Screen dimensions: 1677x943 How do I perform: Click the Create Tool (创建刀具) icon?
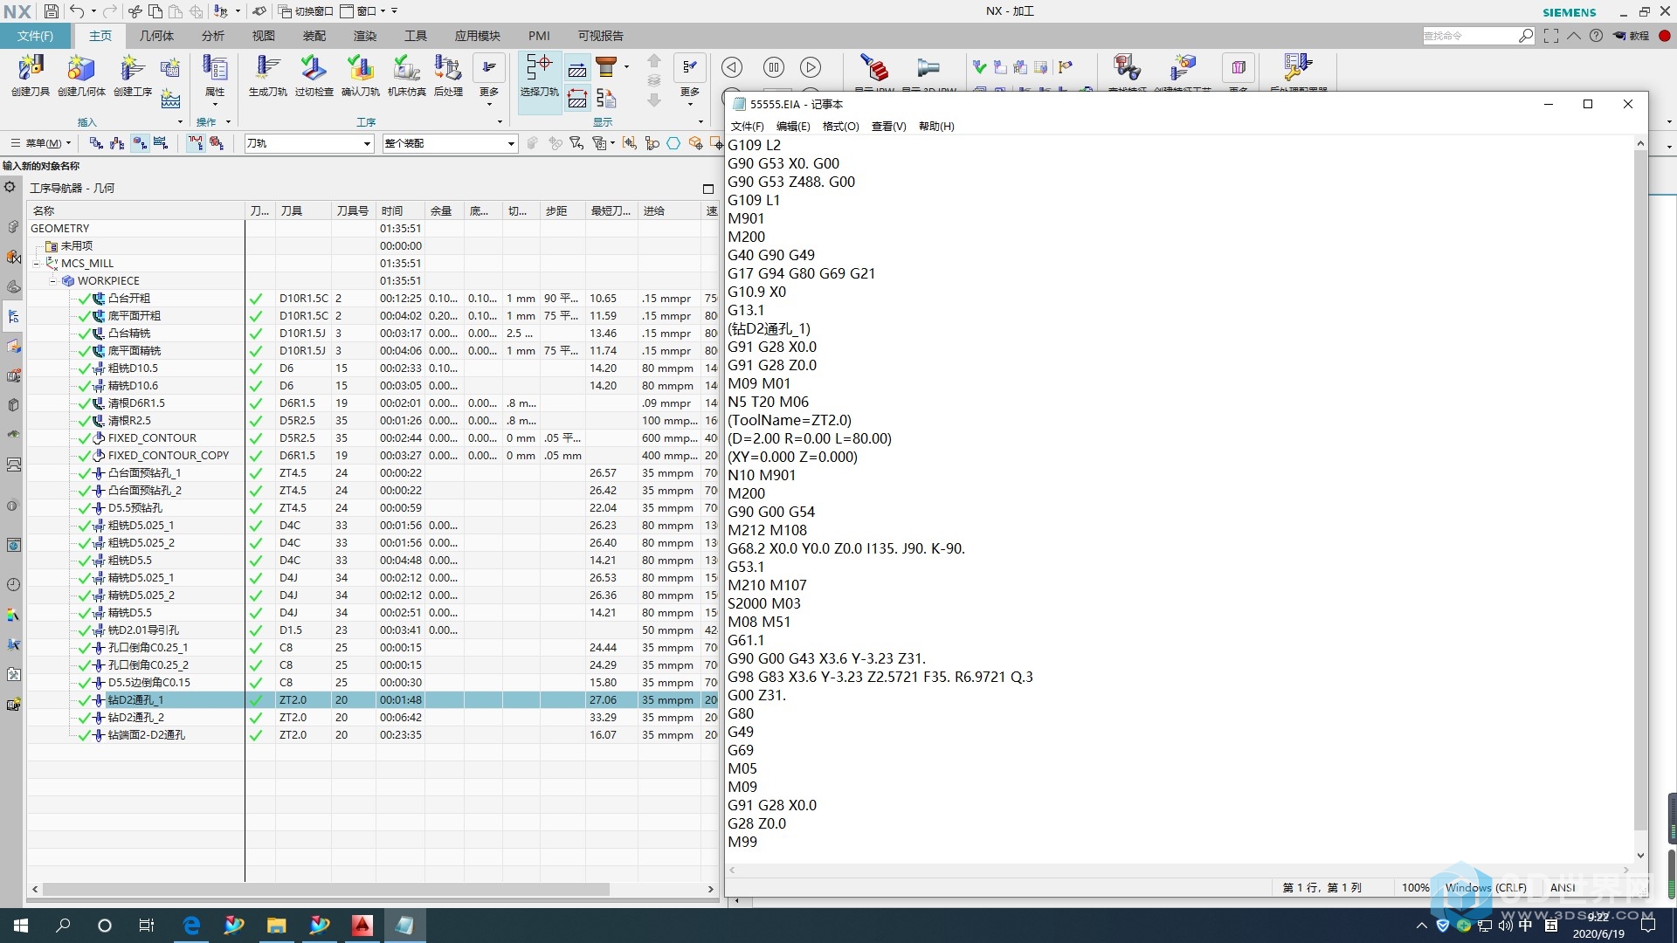[31, 75]
